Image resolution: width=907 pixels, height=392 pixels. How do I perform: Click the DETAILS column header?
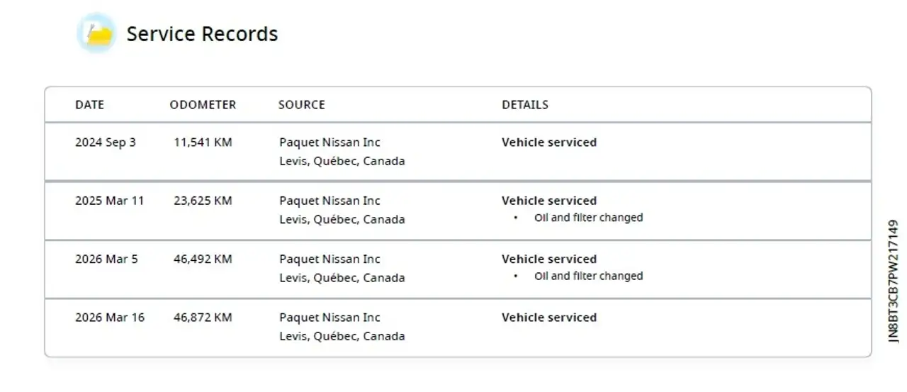(525, 105)
